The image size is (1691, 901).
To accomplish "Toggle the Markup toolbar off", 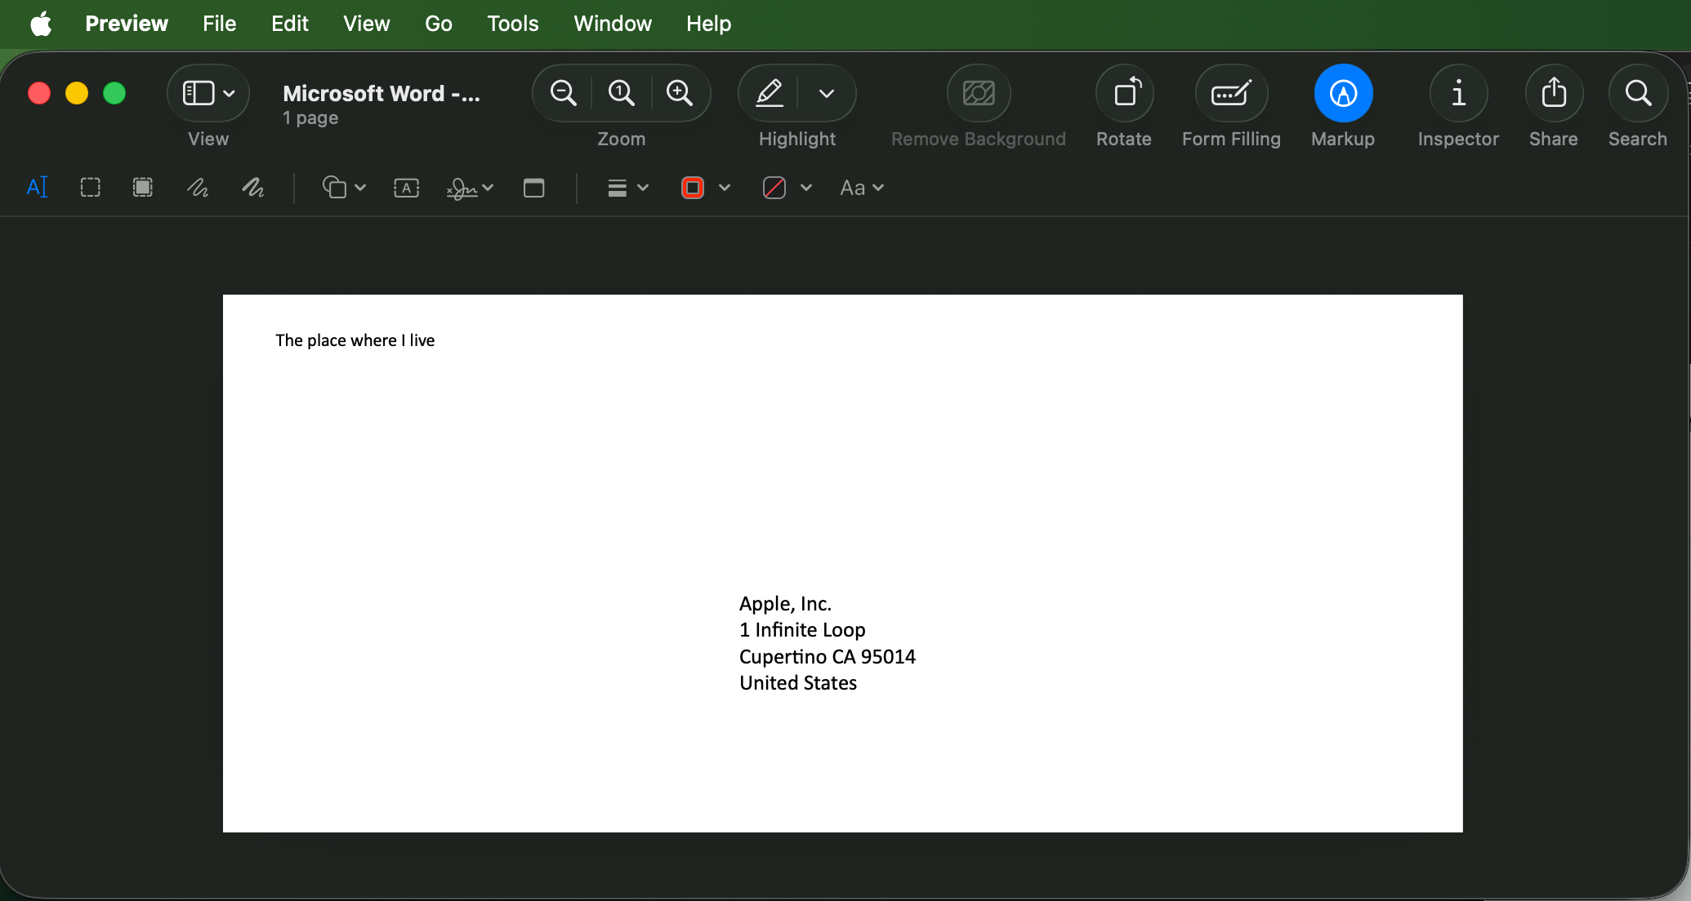I will click(1343, 93).
